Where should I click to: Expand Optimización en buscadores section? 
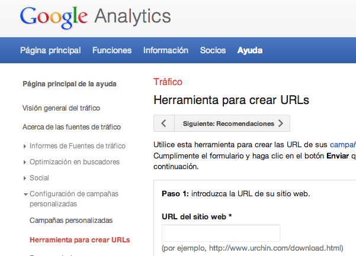[74, 162]
